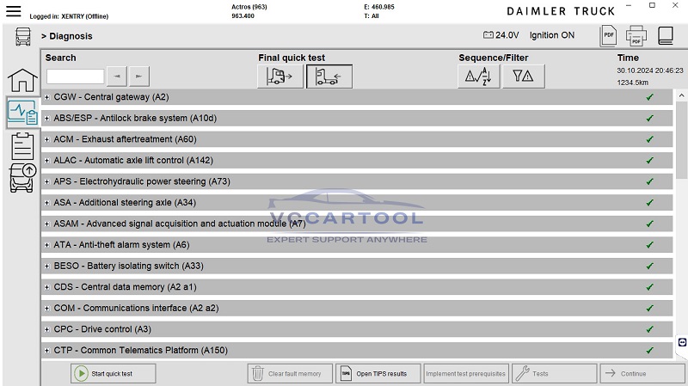Expand ATA - Anti-theft alarm system
Screen dimensions: 688x386
[47, 245]
